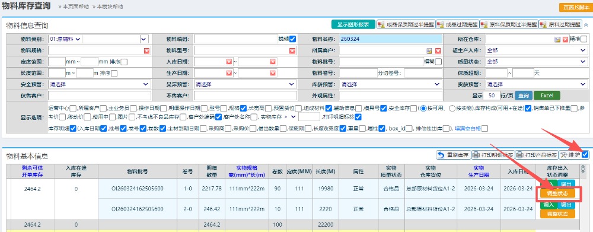The width and height of the screenshot is (593, 232).
Task: Clear the 入库日期 end date icon
Action: click(273, 62)
